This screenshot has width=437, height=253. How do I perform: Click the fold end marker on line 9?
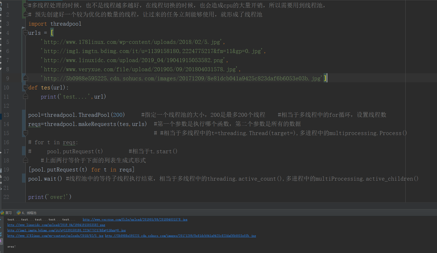[x=25, y=78]
